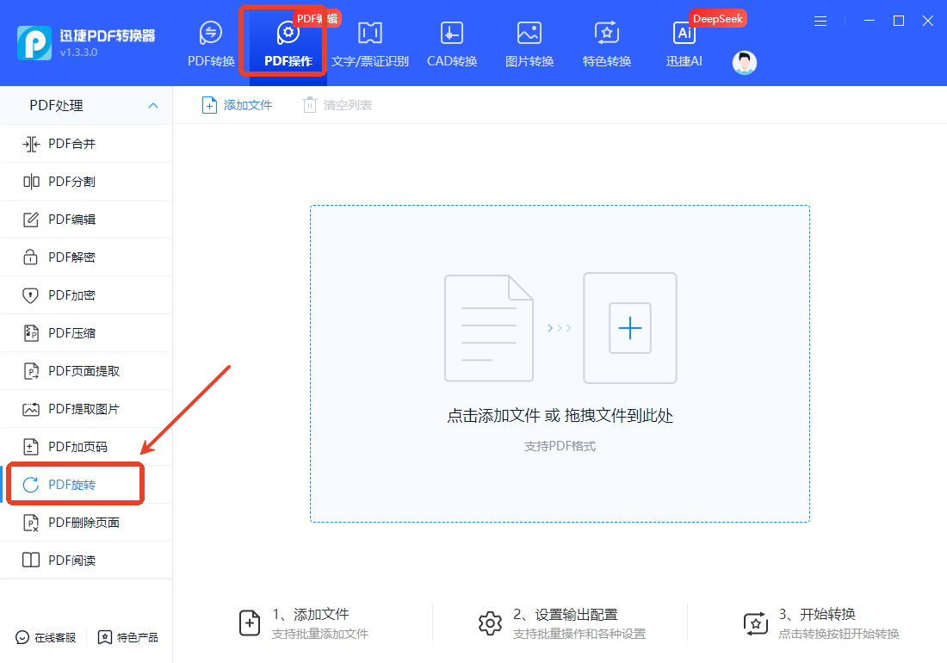Click the PDF阅读 book icon
This screenshot has width=947, height=663.
pos(31,561)
